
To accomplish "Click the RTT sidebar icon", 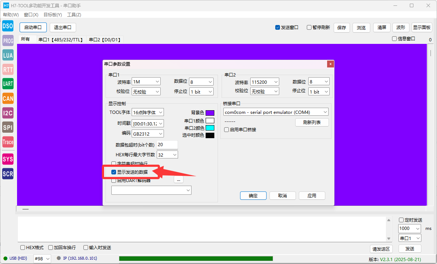I will (8, 69).
